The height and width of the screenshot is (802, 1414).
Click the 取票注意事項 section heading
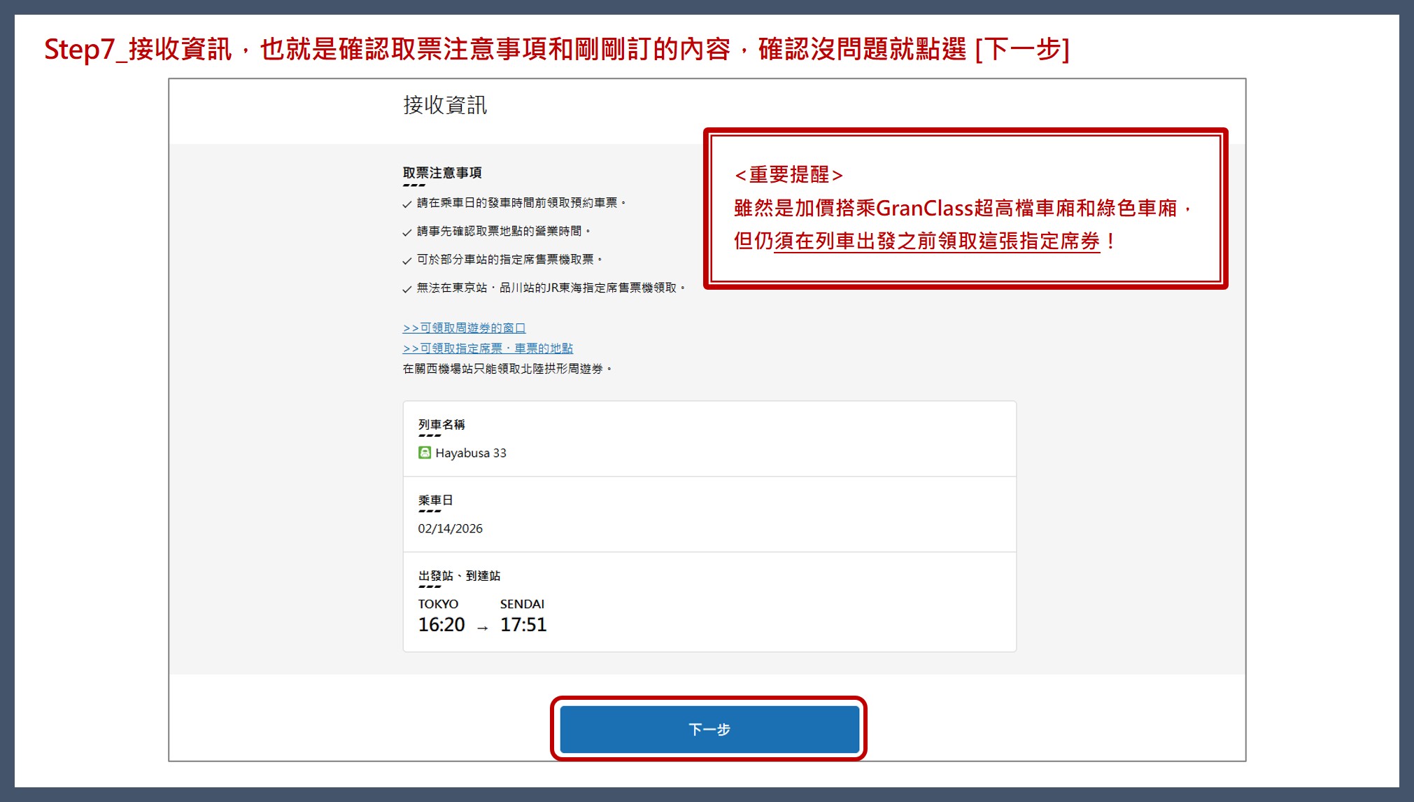pos(442,173)
